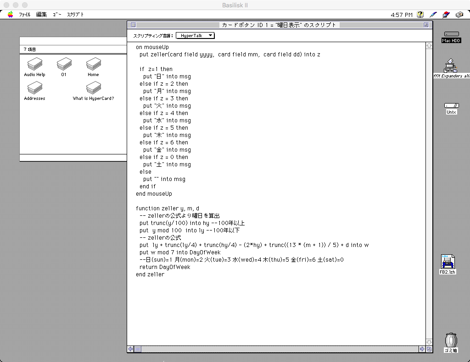Click the scroll-down arrow of the script editor

[429, 342]
